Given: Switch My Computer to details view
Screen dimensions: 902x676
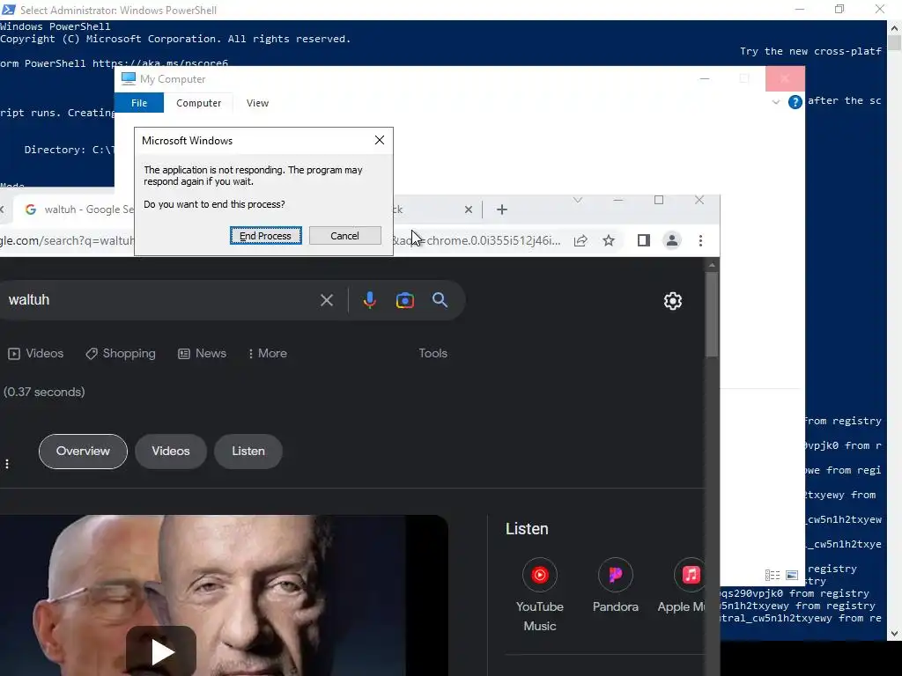Looking at the screenshot, I should (773, 575).
